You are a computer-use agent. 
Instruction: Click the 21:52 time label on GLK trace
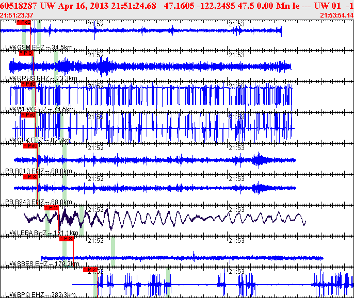point(96,117)
